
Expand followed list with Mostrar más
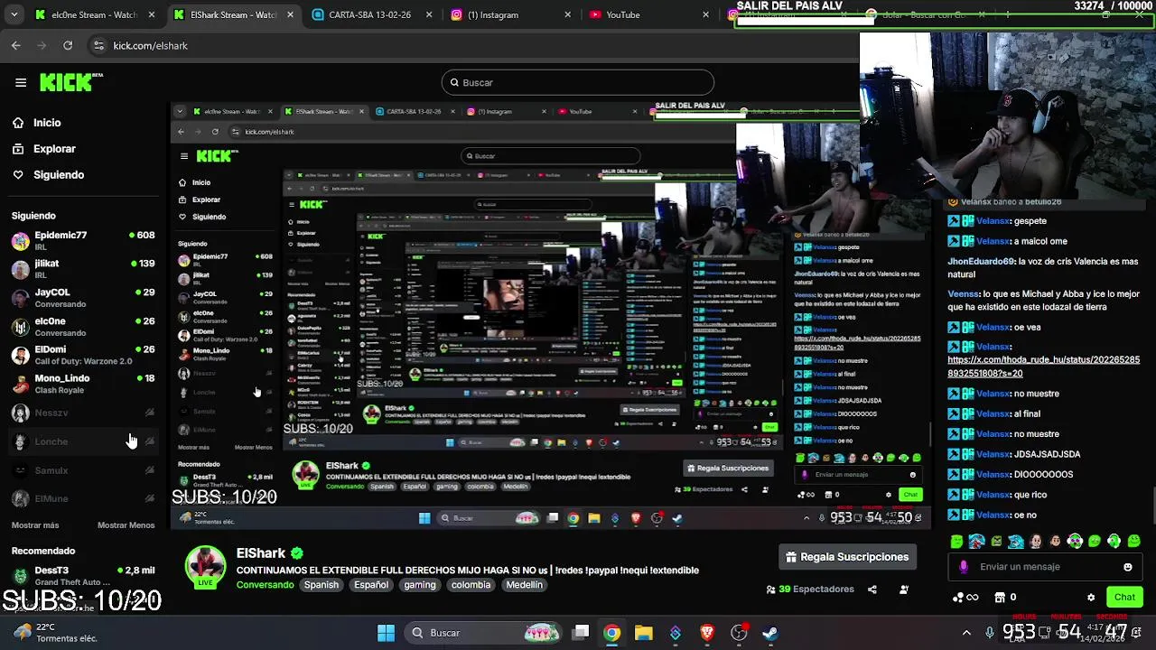click(x=35, y=525)
